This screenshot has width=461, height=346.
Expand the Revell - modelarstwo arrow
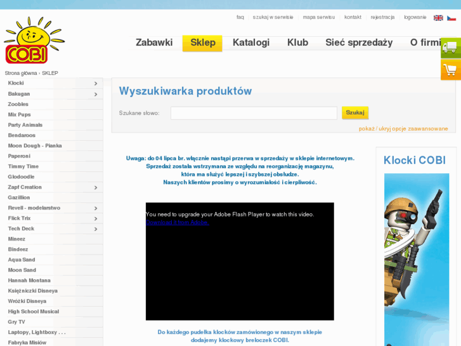(96, 208)
